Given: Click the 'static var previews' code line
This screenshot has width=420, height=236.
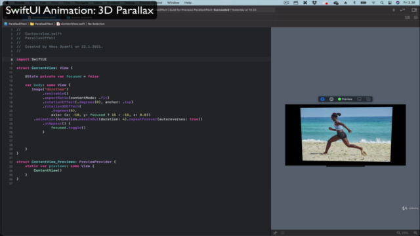Looking at the screenshot, I should coord(60,166).
